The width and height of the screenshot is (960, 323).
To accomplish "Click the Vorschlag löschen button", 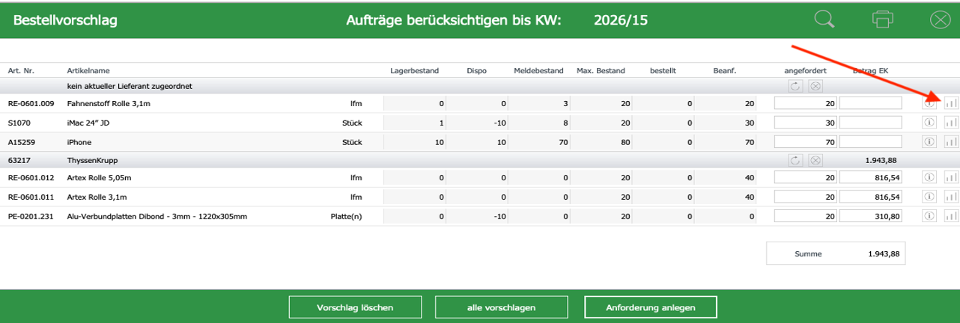I will pyautogui.click(x=355, y=307).
